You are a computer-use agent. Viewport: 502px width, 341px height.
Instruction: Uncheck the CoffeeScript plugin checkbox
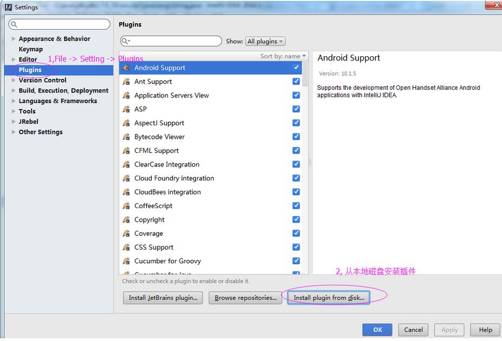pyautogui.click(x=296, y=205)
